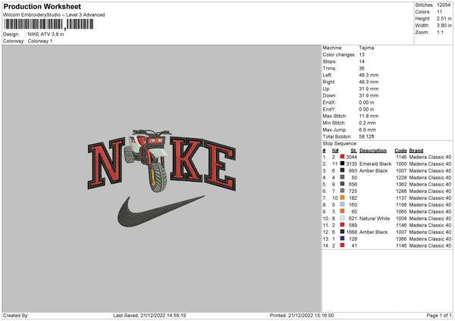Click the 'N#' column header
Screen dimensions: 455x321
(x=335, y=151)
